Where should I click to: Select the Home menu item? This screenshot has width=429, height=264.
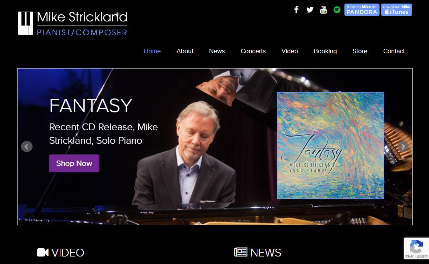click(x=152, y=51)
